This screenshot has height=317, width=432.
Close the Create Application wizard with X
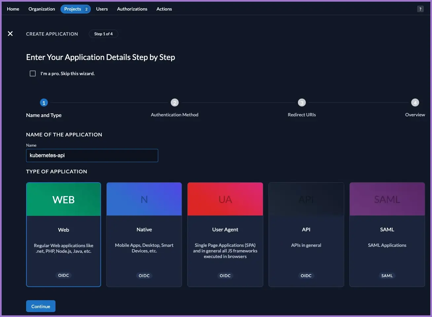pos(10,34)
